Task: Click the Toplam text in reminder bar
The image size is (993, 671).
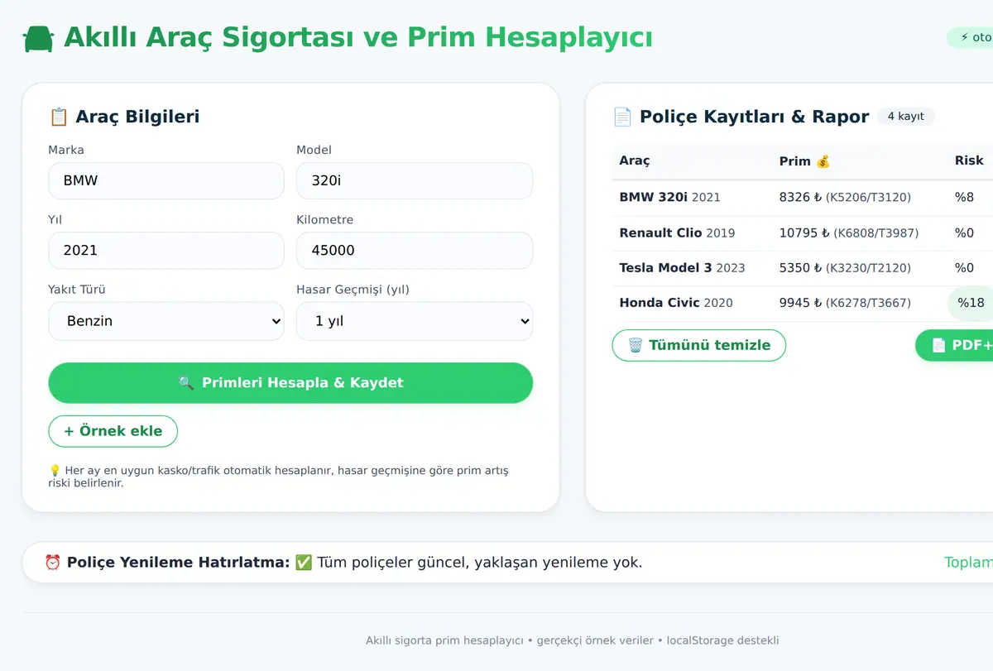Action: [x=968, y=563]
